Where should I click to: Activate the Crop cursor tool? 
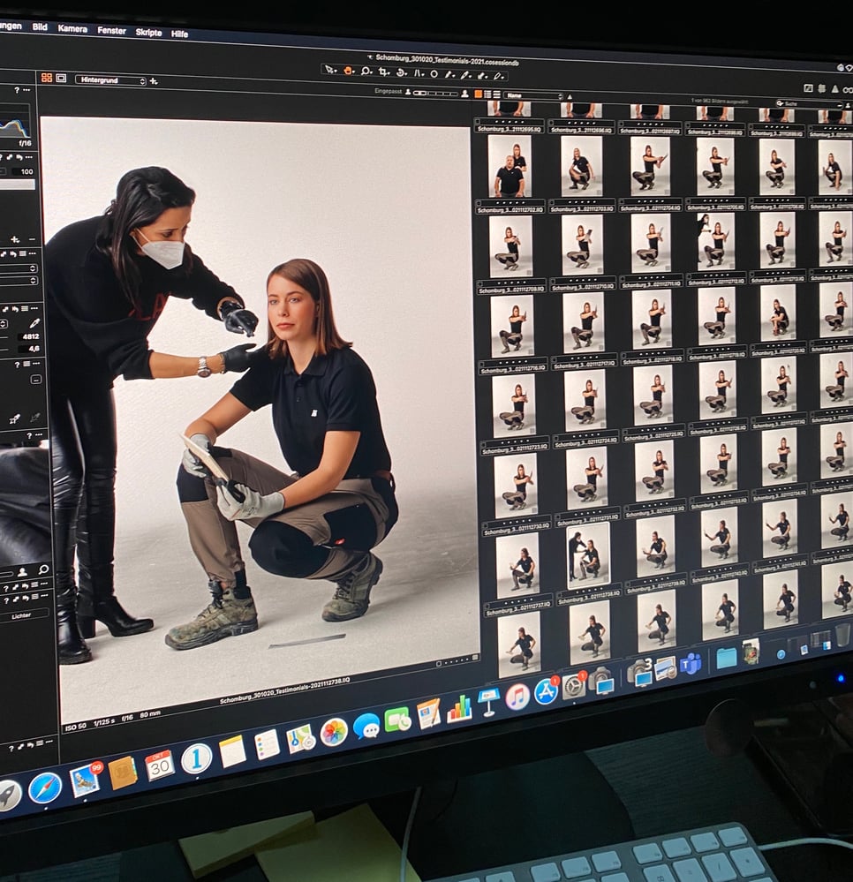(384, 72)
